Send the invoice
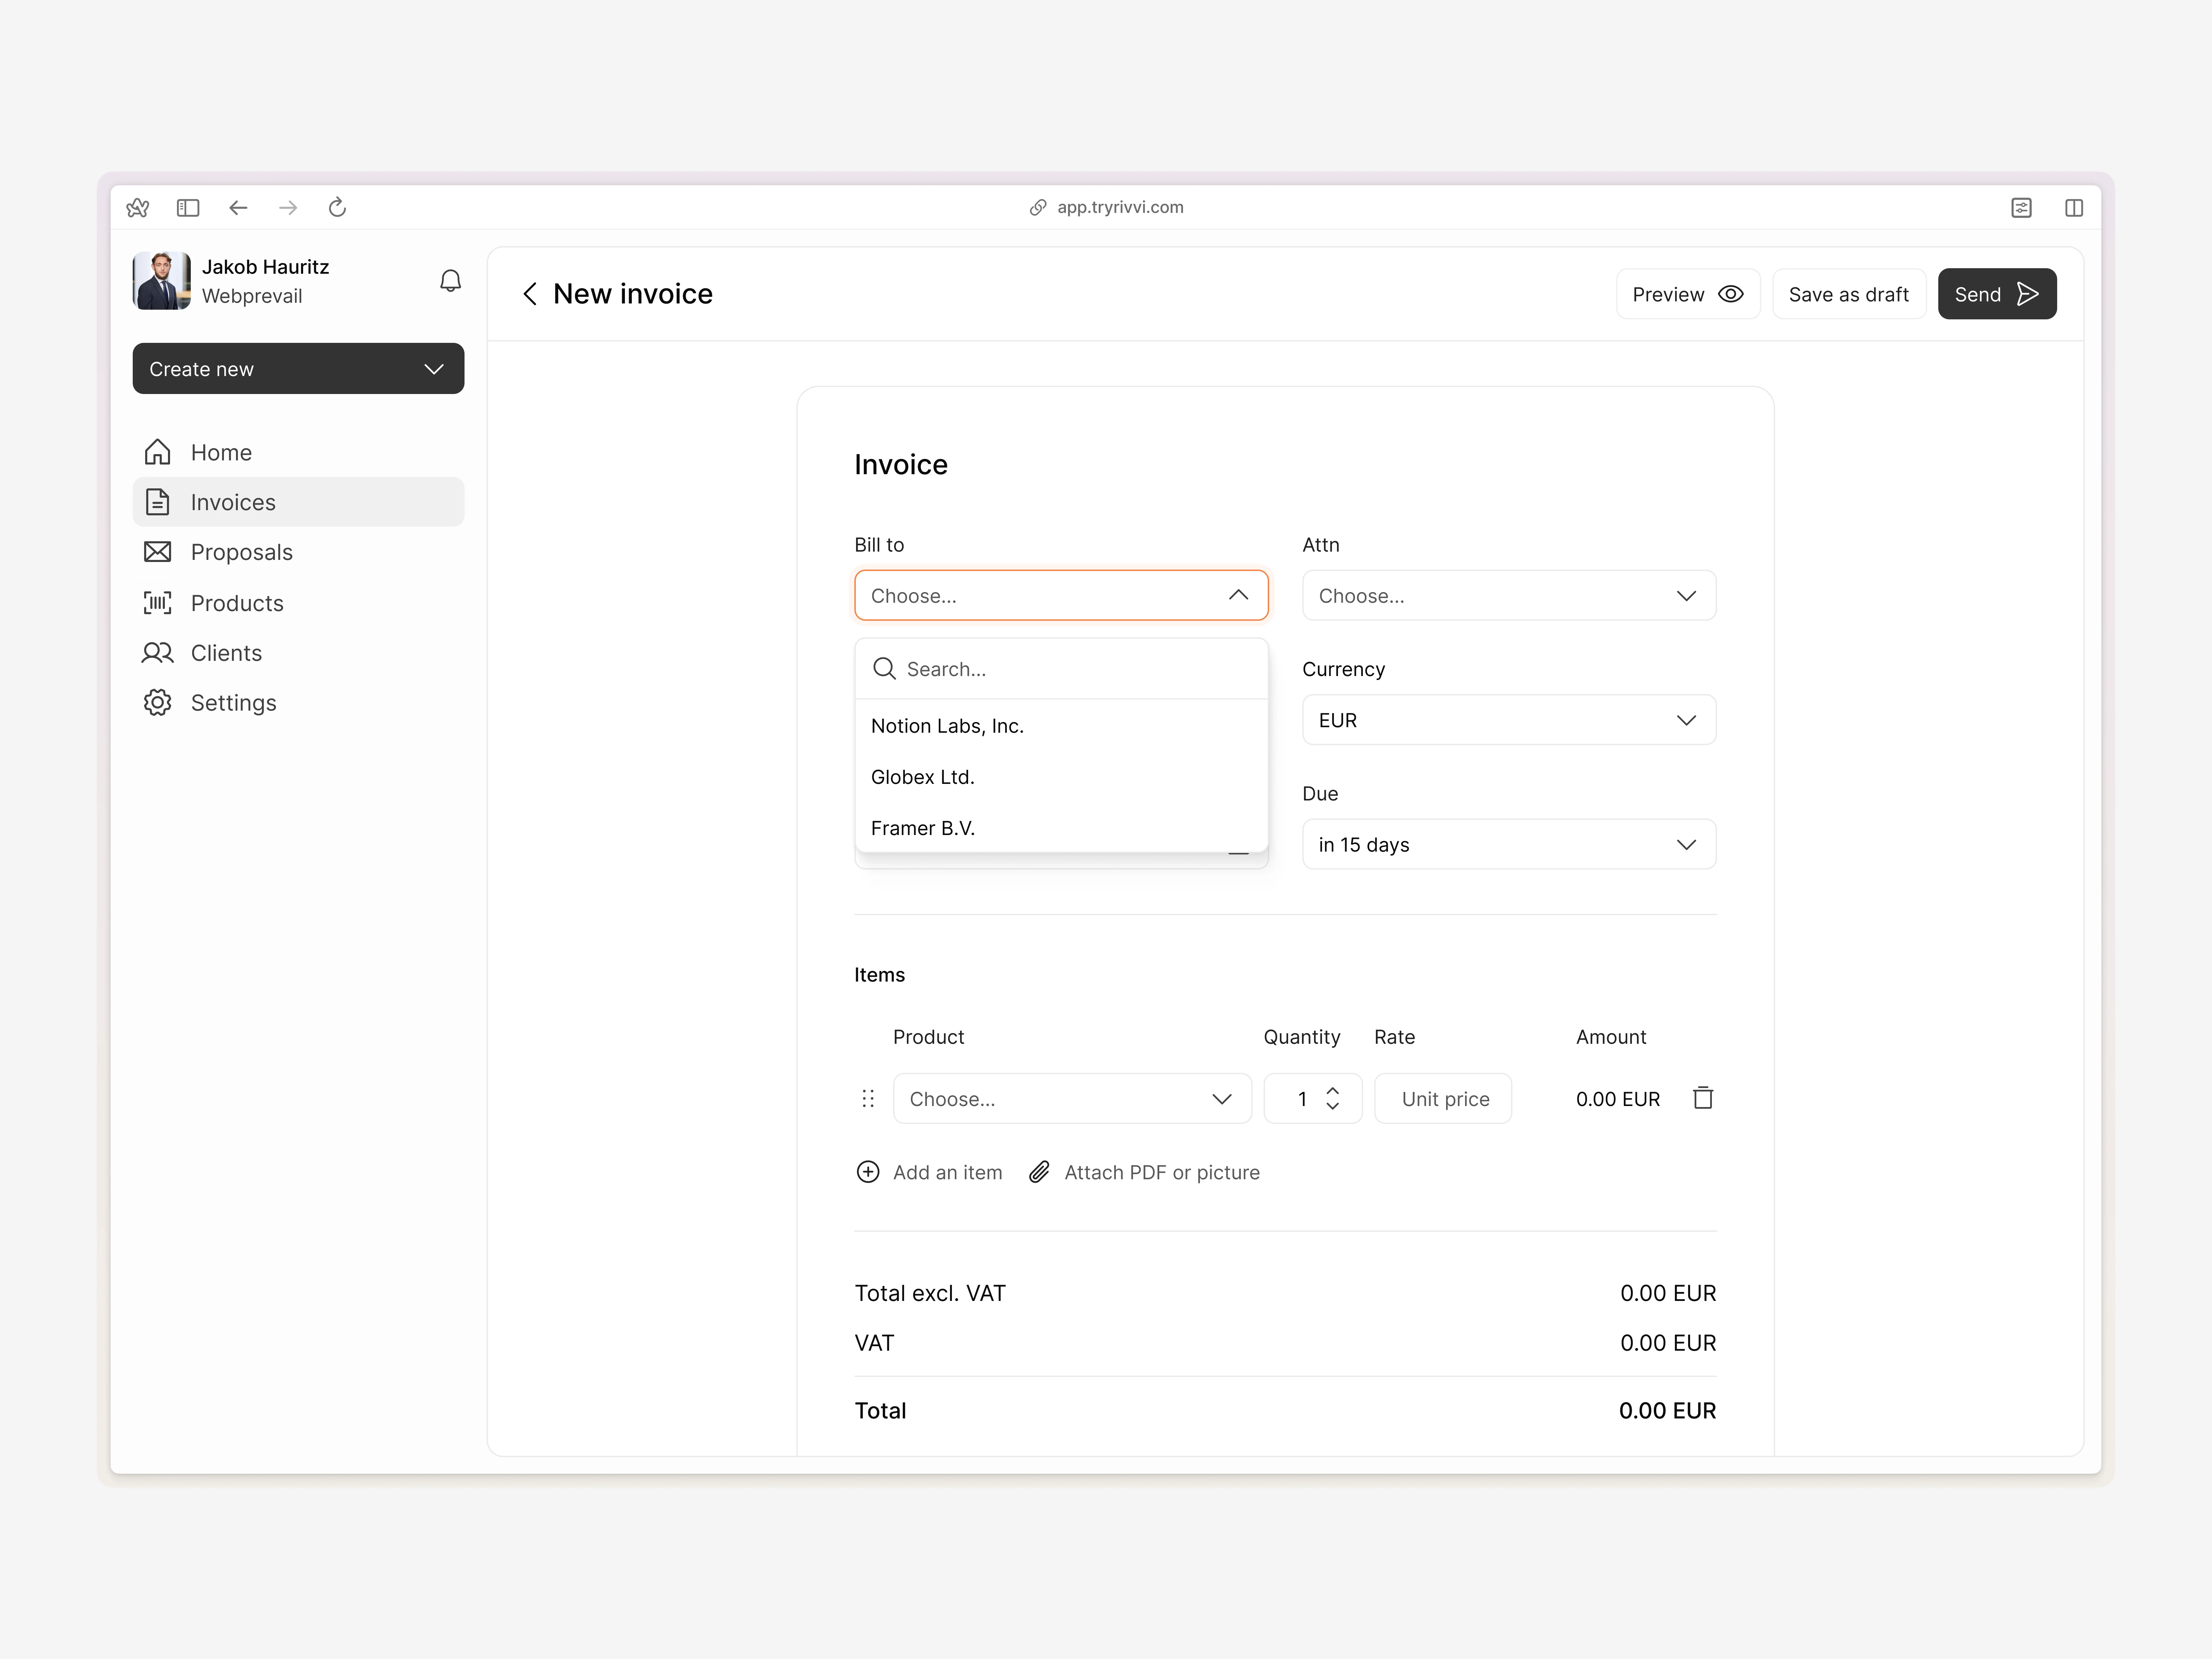This screenshot has height=1659, width=2212. click(1997, 294)
